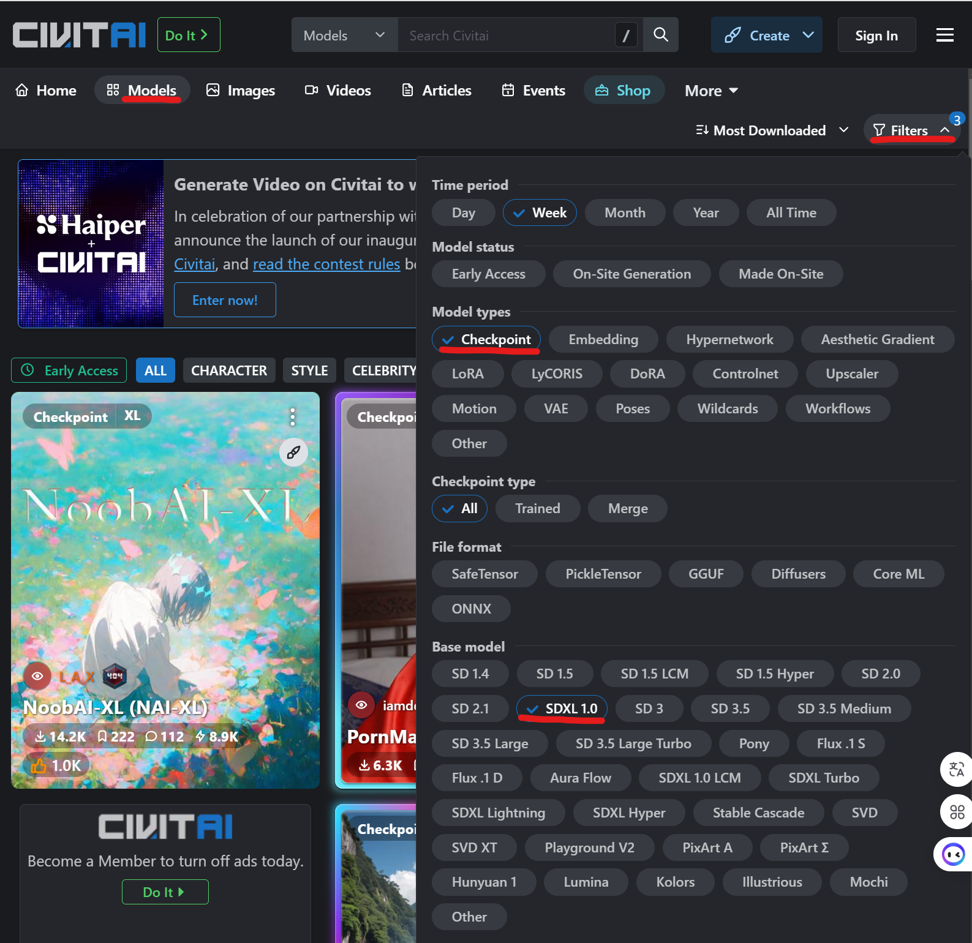Uncheck the Checkpoint model type

tap(486, 340)
